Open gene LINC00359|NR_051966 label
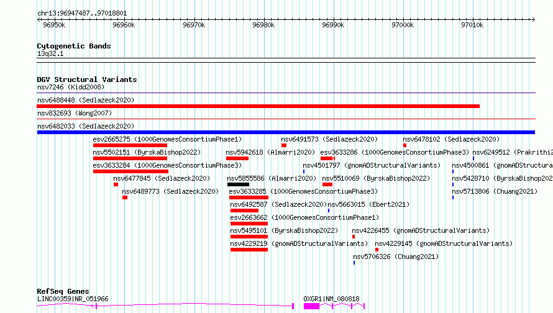This screenshot has width=553, height=313. (x=73, y=299)
